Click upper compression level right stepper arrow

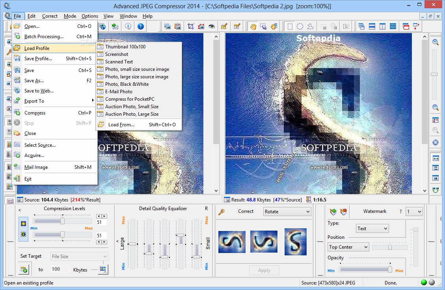pyautogui.click(x=104, y=216)
